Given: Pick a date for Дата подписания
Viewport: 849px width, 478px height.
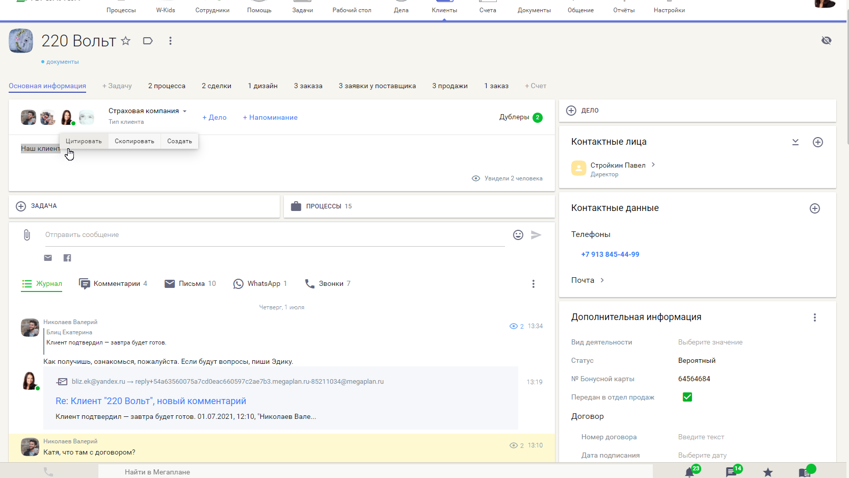Looking at the screenshot, I should pyautogui.click(x=702, y=456).
